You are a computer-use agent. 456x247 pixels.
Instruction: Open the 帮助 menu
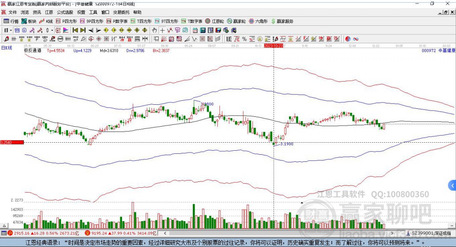[137, 12]
